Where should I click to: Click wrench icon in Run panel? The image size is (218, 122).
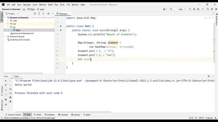(6, 85)
